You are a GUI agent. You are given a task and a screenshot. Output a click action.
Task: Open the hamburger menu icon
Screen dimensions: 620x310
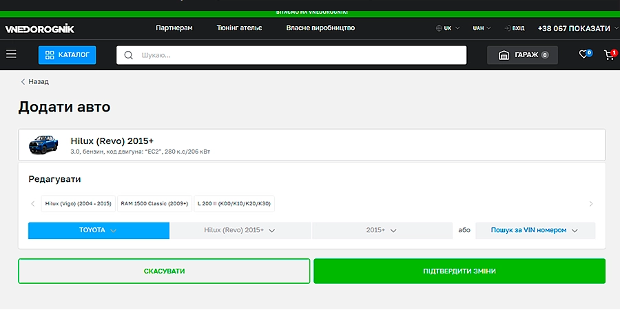pos(11,54)
